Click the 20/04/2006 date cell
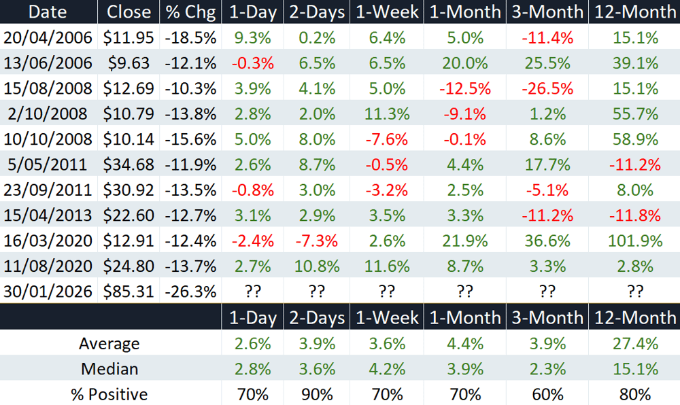680x405 pixels. pos(48,37)
